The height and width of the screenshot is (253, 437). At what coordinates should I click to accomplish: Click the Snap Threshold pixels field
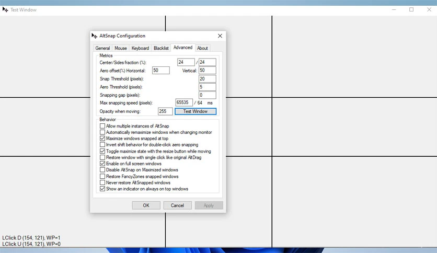click(208, 78)
